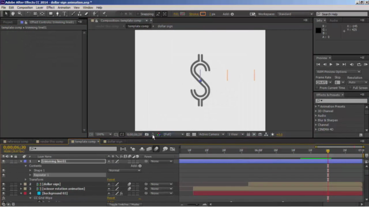Select the Hand tool
The width and height of the screenshot is (369, 207).
(13, 14)
